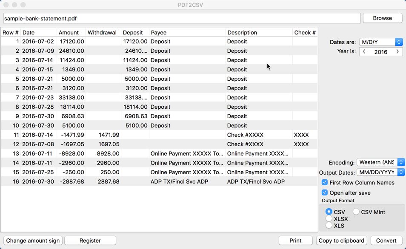Click the Amount column header

tap(69, 32)
